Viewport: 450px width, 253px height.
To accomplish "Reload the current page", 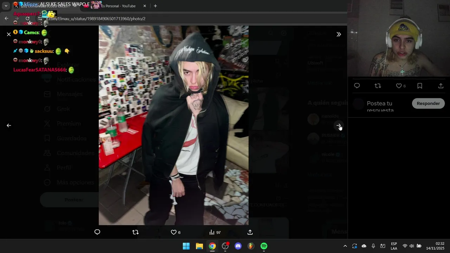I will tap(27, 18).
